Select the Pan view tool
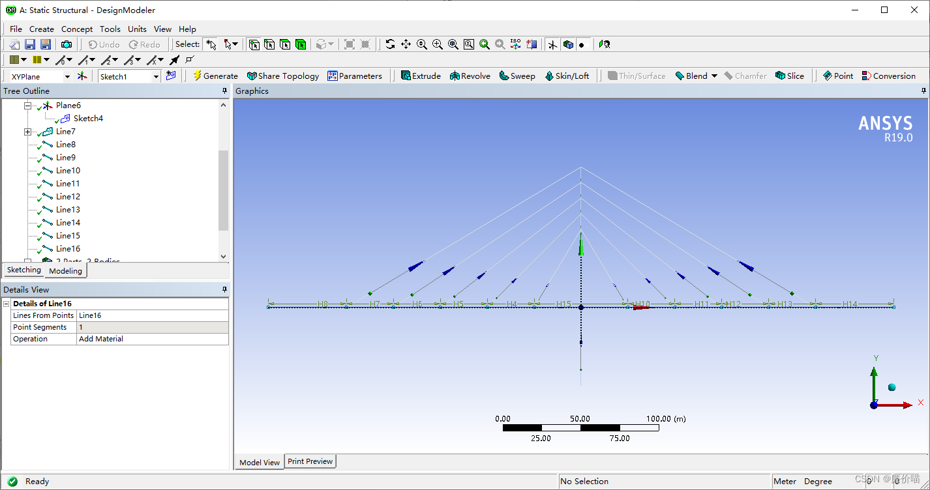 point(406,44)
